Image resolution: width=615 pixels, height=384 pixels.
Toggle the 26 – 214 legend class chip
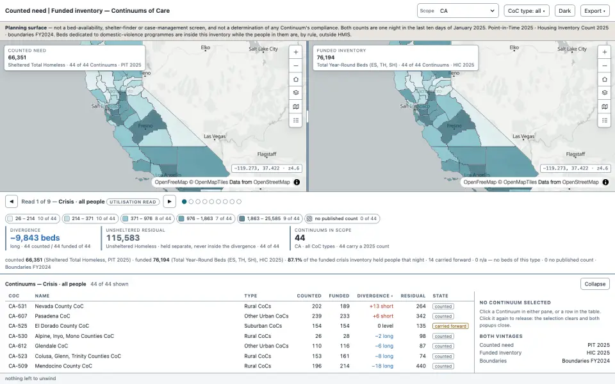click(x=32, y=219)
